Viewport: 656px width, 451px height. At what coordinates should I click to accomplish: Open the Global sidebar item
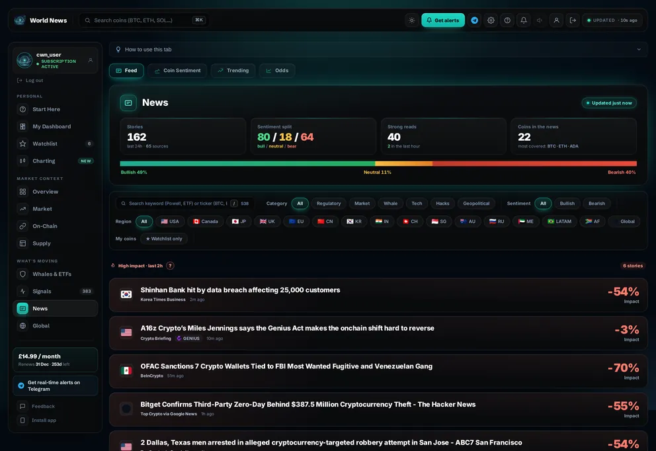(56, 325)
